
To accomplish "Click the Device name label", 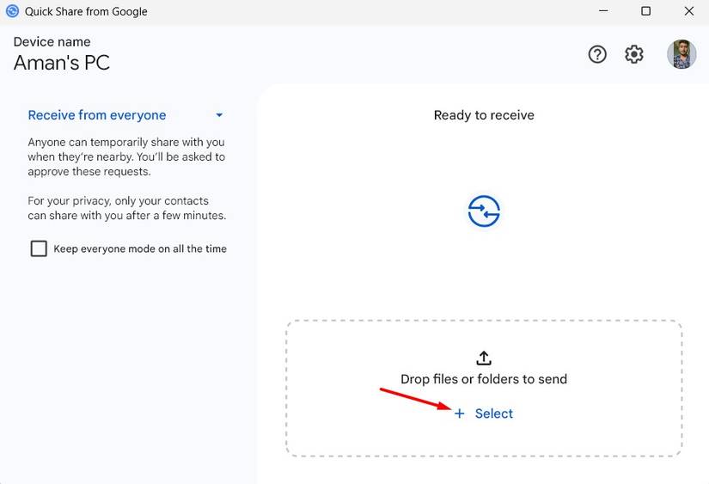I will pos(52,42).
